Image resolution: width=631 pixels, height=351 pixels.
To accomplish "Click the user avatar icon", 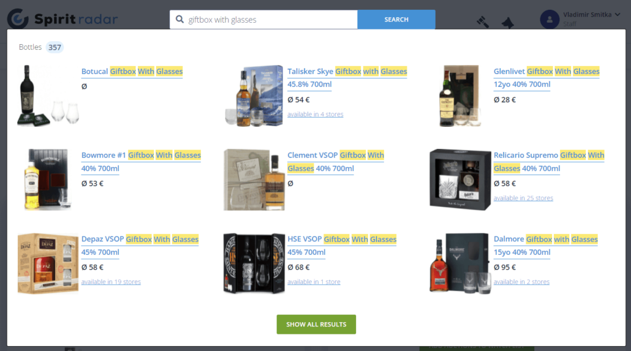I will (x=549, y=19).
